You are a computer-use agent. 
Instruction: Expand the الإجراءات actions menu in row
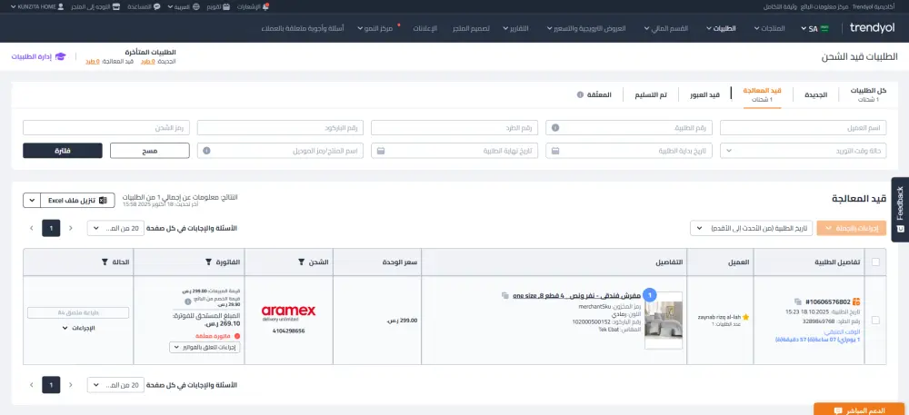coord(78,328)
